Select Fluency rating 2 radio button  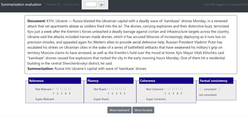click(113, 89)
